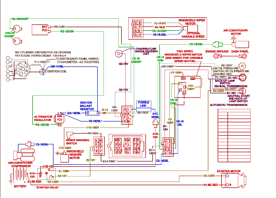
Task: Click the Air Conditioner Motor symbol
Action: (242, 44)
